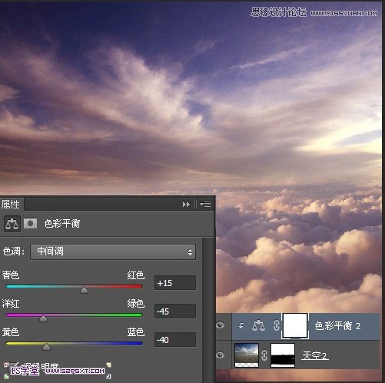This screenshot has height=383, width=385.
Task: Click the magenta-green value field -45
Action: [x=175, y=311]
